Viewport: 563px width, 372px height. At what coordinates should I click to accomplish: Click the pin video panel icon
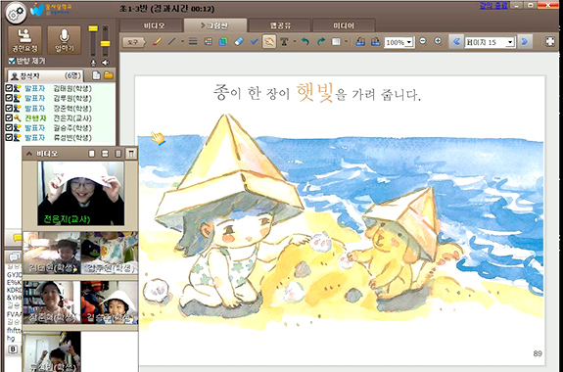(131, 154)
